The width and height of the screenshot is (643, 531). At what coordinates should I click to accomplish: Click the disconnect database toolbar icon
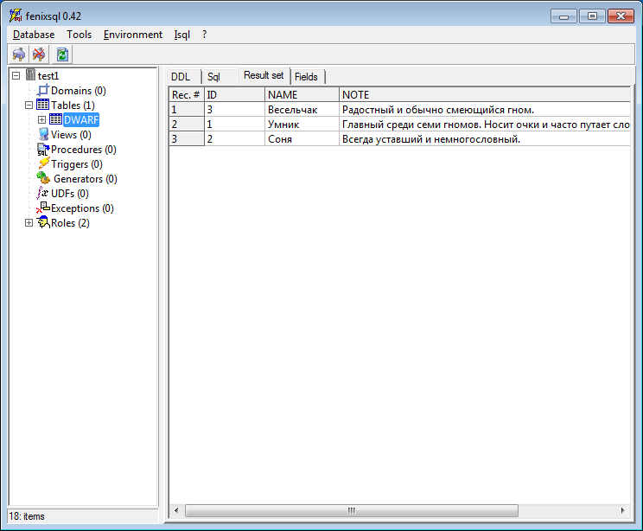pyautogui.click(x=39, y=54)
